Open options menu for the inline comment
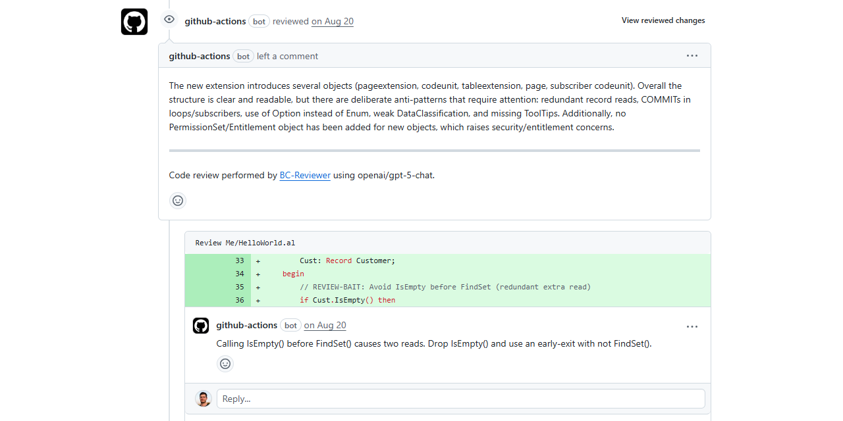This screenshot has height=421, width=843. tap(692, 326)
